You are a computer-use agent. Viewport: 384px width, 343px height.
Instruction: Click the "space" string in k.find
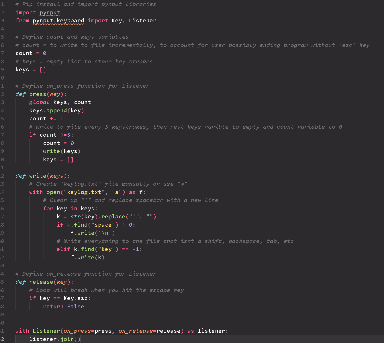click(x=103, y=225)
